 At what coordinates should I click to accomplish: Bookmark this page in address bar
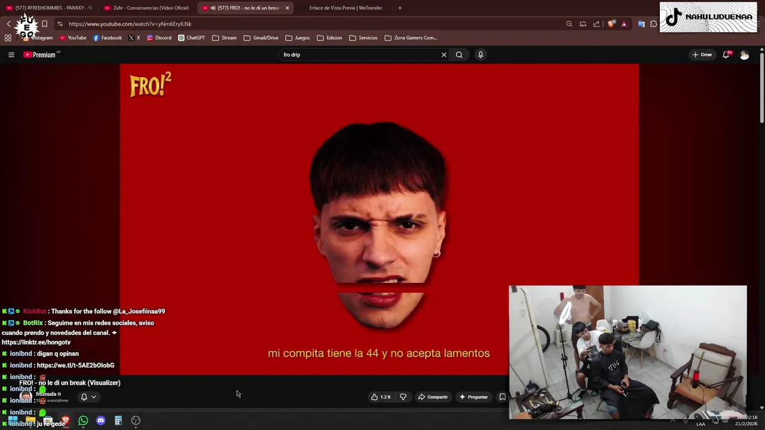click(x=44, y=24)
